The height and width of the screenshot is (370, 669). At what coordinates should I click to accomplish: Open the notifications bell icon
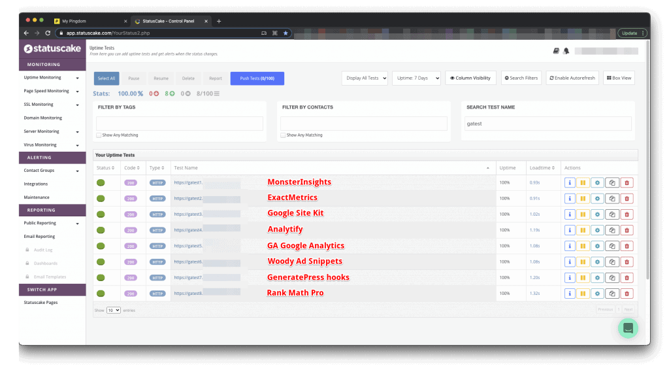tap(566, 51)
